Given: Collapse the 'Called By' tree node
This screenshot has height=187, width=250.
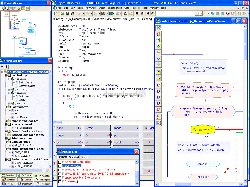Looking at the screenshot, I should (6, 75).
